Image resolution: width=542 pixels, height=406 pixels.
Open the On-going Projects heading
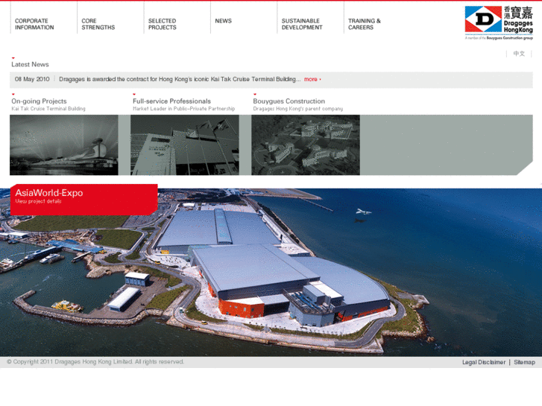click(39, 101)
